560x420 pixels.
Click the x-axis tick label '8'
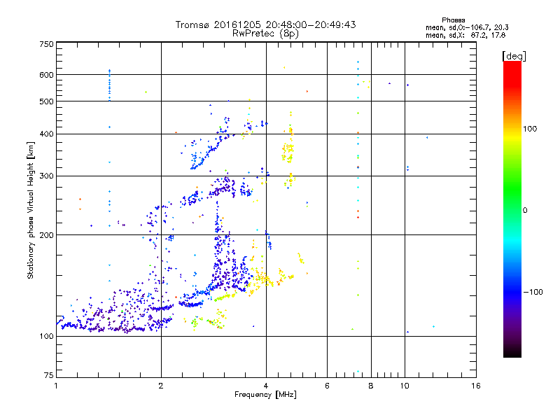click(371, 386)
